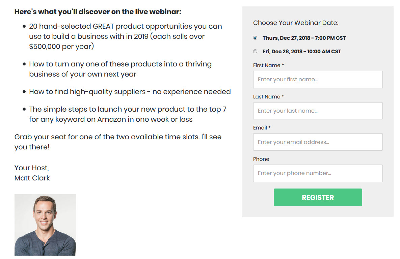
Task: Focus the first name input field
Action: [318, 80]
